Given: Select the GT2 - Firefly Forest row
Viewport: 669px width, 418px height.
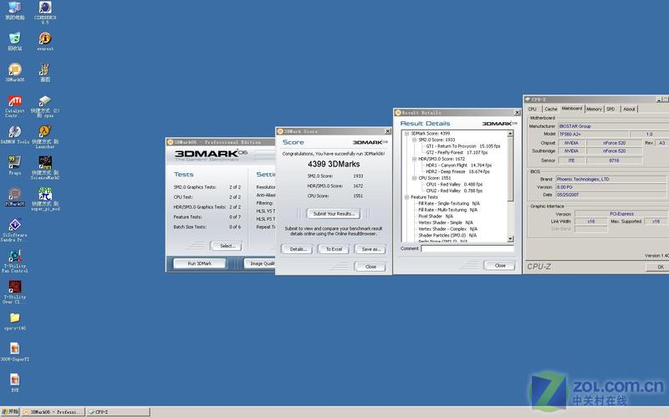Looking at the screenshot, I should coord(457,153).
